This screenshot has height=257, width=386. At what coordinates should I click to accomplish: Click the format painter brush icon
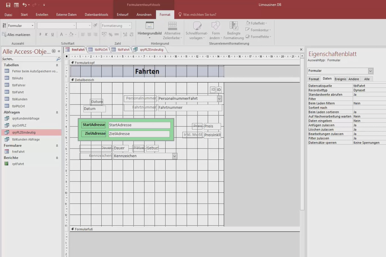pos(95,25)
